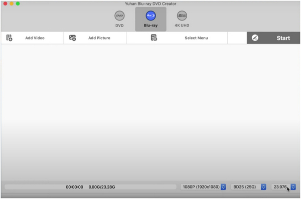Switch to the 4K UHD tab label

(182, 25)
